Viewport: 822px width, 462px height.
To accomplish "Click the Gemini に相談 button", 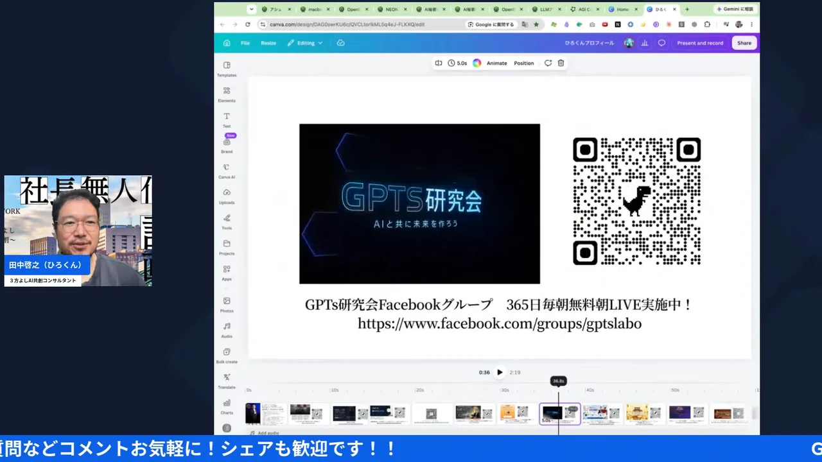I will click(736, 10).
